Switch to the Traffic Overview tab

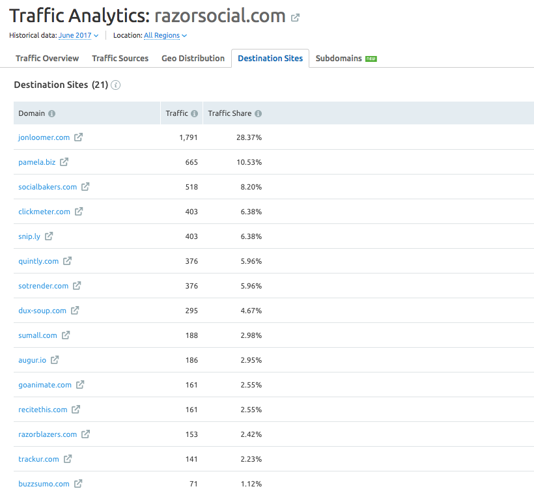[46, 58]
